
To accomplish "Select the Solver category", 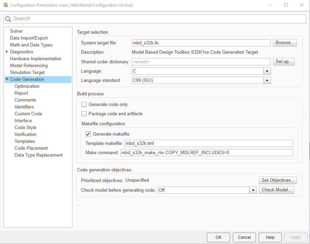I will point(16,31).
